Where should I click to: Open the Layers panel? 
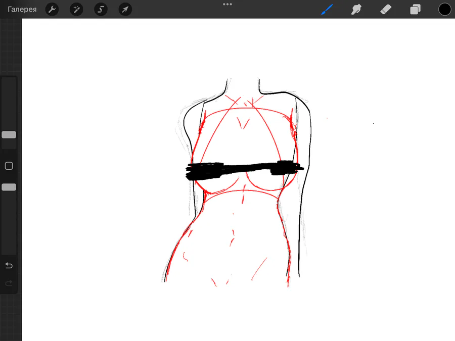(415, 9)
